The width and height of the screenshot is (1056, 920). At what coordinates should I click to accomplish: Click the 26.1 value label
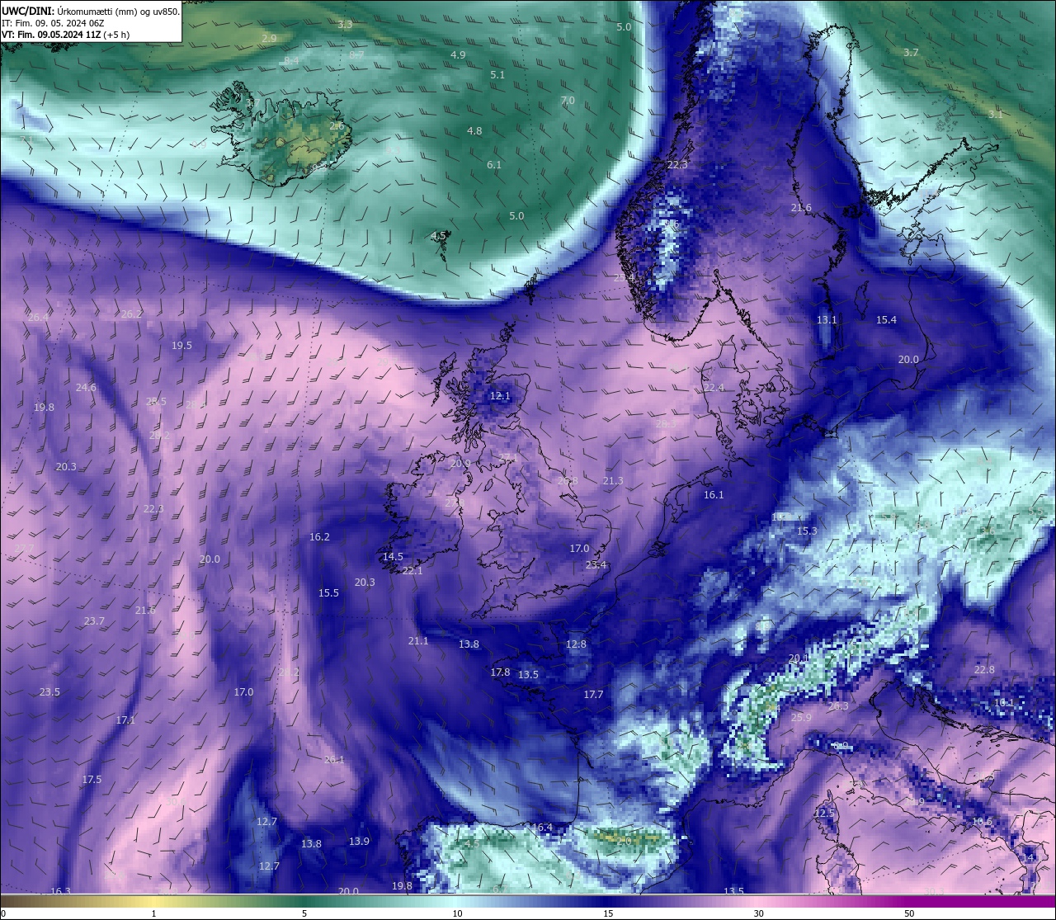point(334,759)
